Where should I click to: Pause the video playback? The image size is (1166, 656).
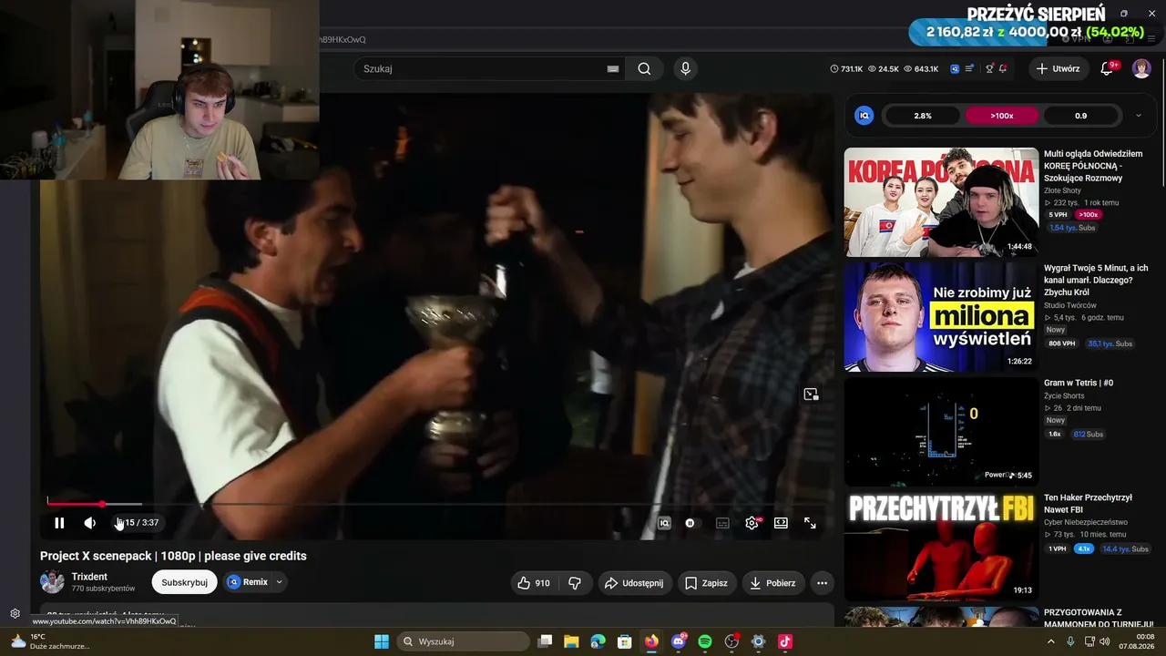click(59, 523)
